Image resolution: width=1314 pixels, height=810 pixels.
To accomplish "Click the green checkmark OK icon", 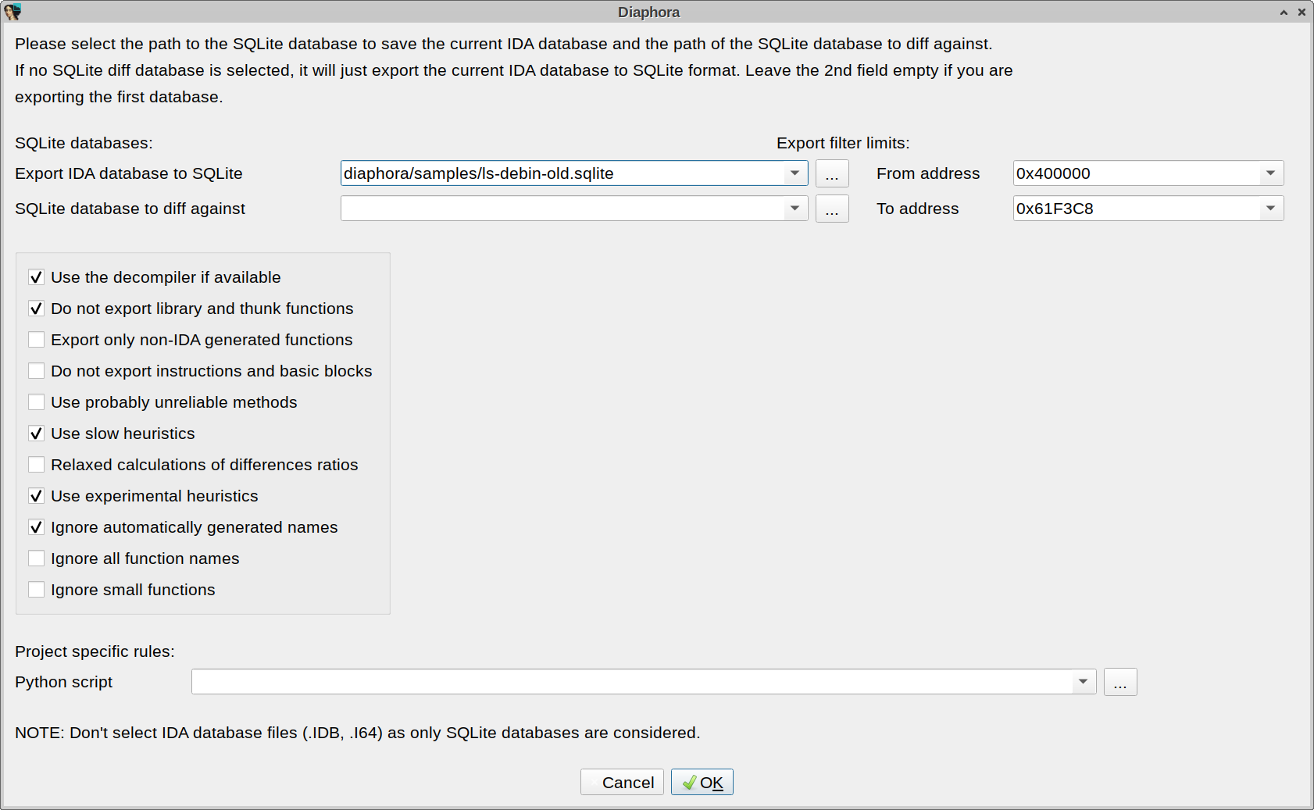I will [691, 782].
